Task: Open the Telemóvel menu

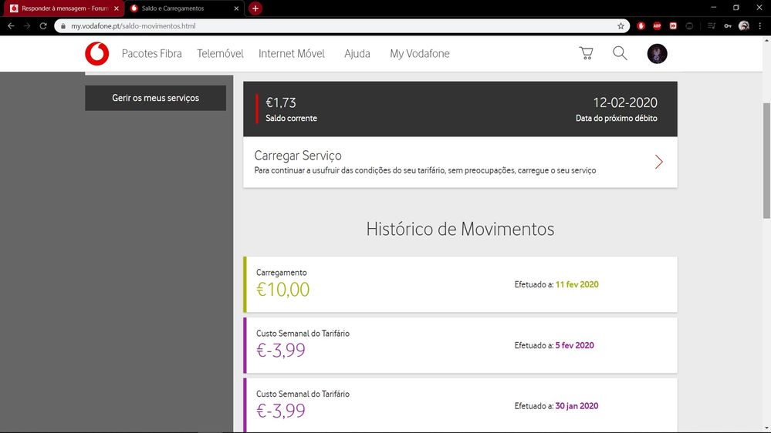Action: pos(220,54)
